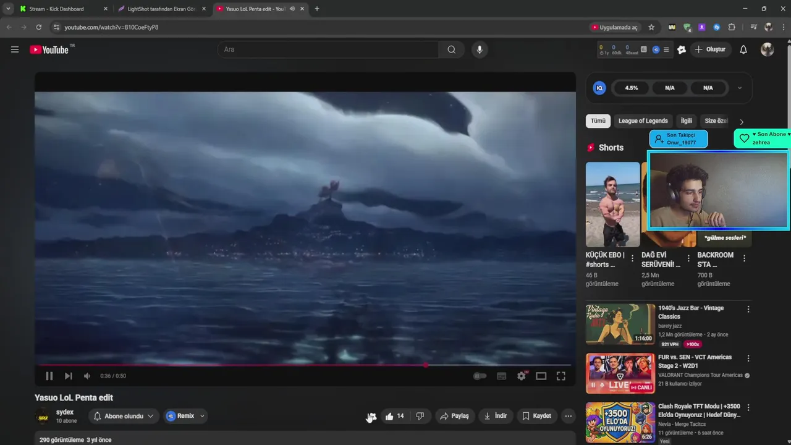The image size is (791, 445).
Task: Start voice search with microphone icon
Action: [x=480, y=49]
